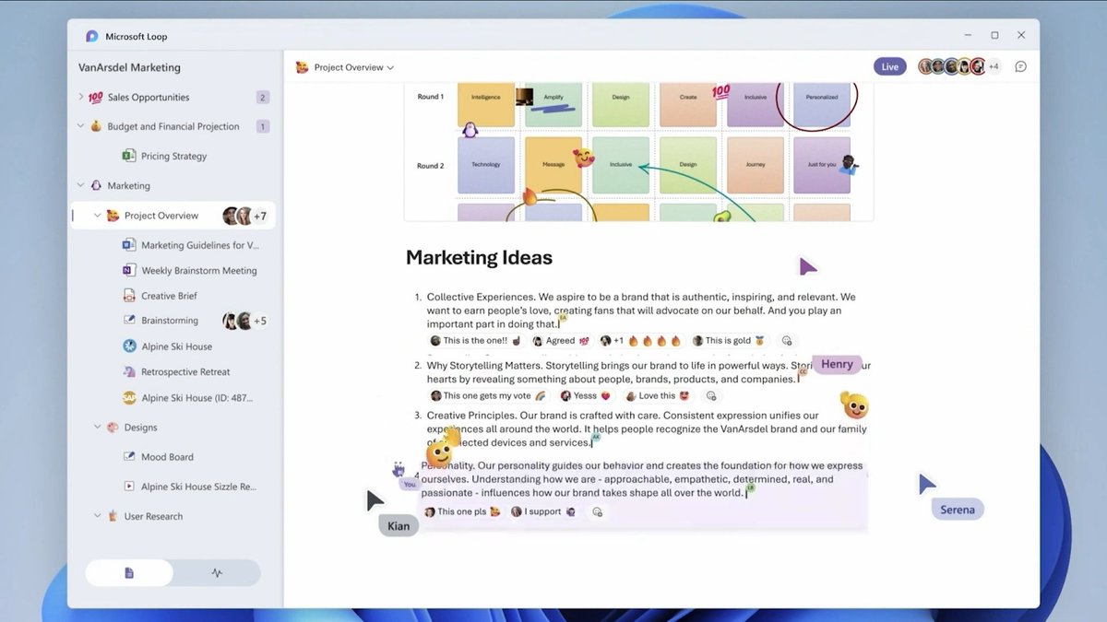Click the User Research icon
Screen dimensions: 1107x622
point(113,516)
